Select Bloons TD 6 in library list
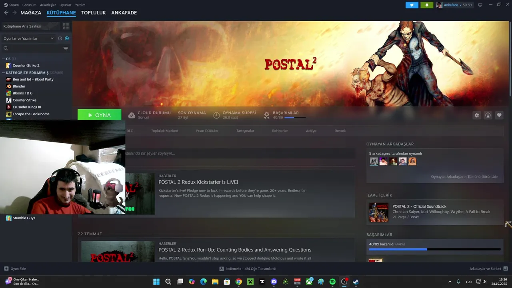 click(x=22, y=93)
